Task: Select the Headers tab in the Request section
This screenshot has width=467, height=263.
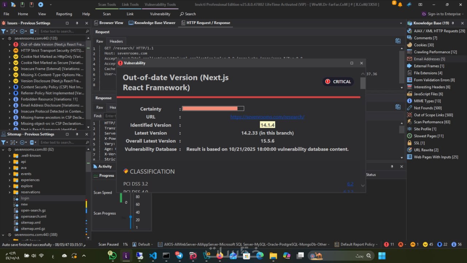Action: [116, 41]
